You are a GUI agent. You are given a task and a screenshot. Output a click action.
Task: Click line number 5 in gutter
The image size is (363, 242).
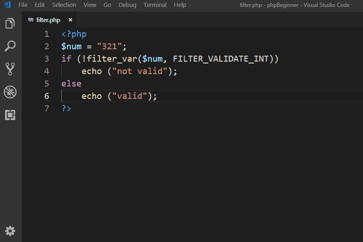(47, 83)
